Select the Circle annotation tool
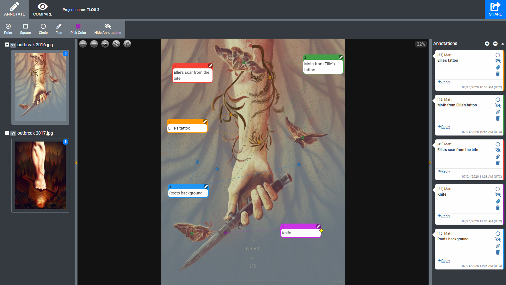Viewport: 506px width, 285px height. coord(43,29)
